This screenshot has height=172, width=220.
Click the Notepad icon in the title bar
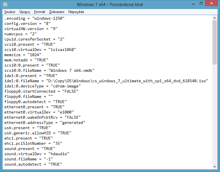[5, 5]
